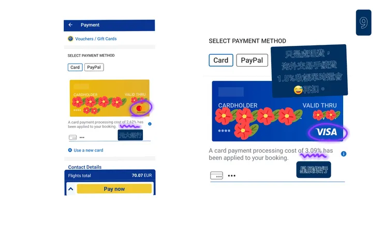Expand the Flights total chevron
Image resolution: width=383 pixels, height=229 pixels.
pyautogui.click(x=71, y=189)
